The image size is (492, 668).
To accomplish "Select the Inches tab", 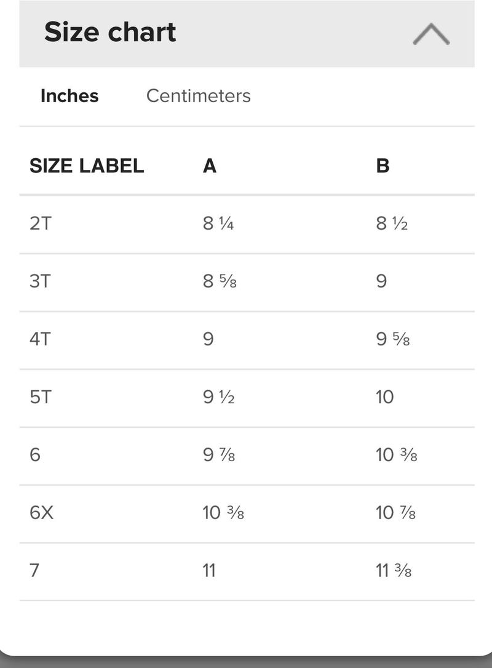I will [x=69, y=96].
